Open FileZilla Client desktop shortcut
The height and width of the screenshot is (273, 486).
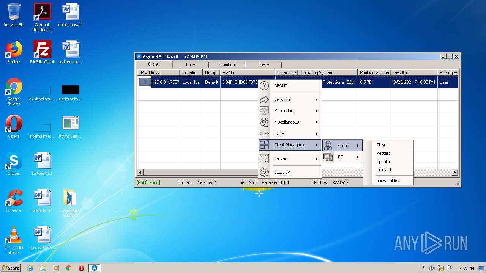42,53
